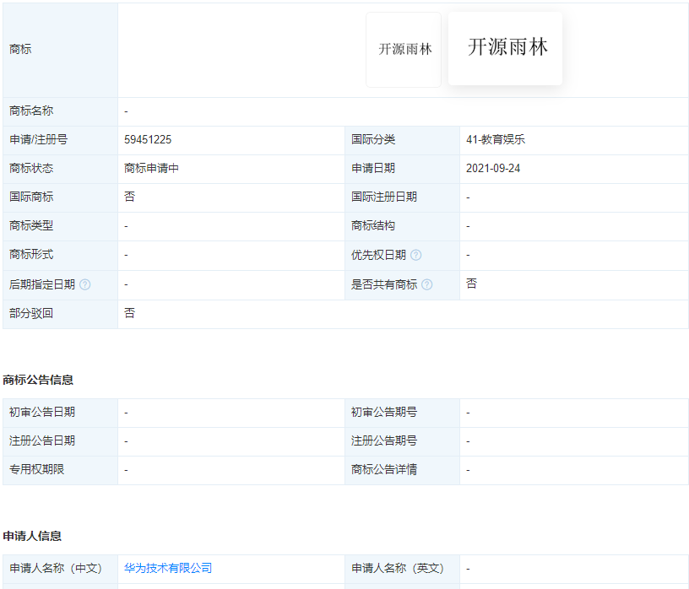
Task: Click the 申请日期 field label
Action: pos(373,168)
